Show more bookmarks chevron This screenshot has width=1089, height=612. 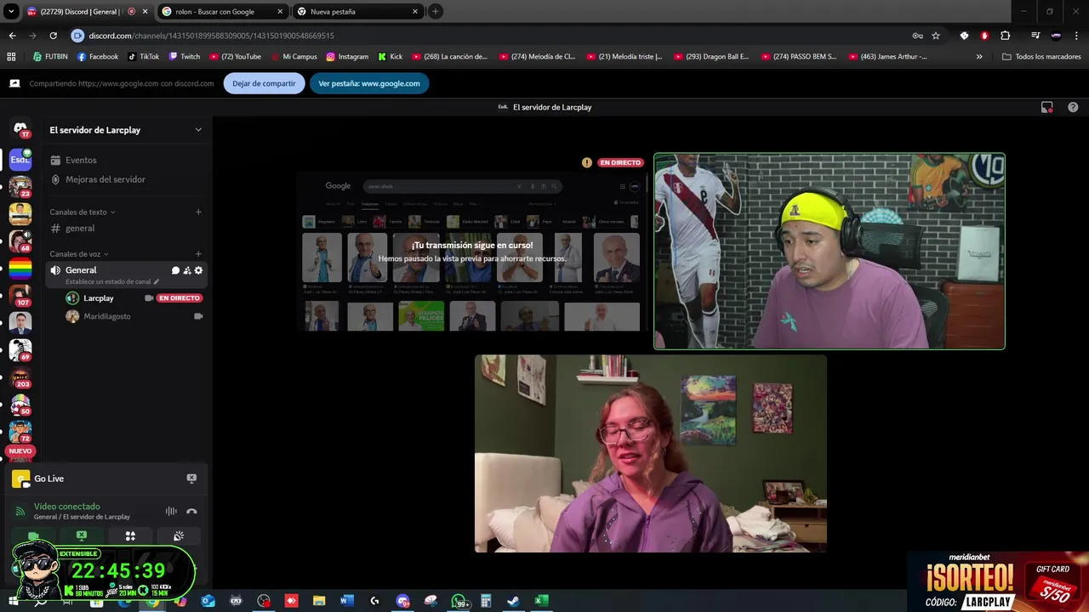979,57
